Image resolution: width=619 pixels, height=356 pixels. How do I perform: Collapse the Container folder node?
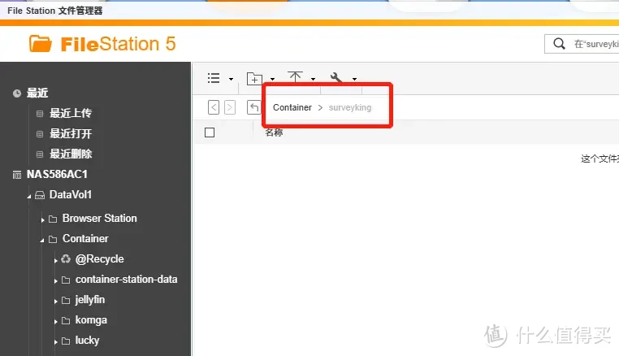point(42,241)
